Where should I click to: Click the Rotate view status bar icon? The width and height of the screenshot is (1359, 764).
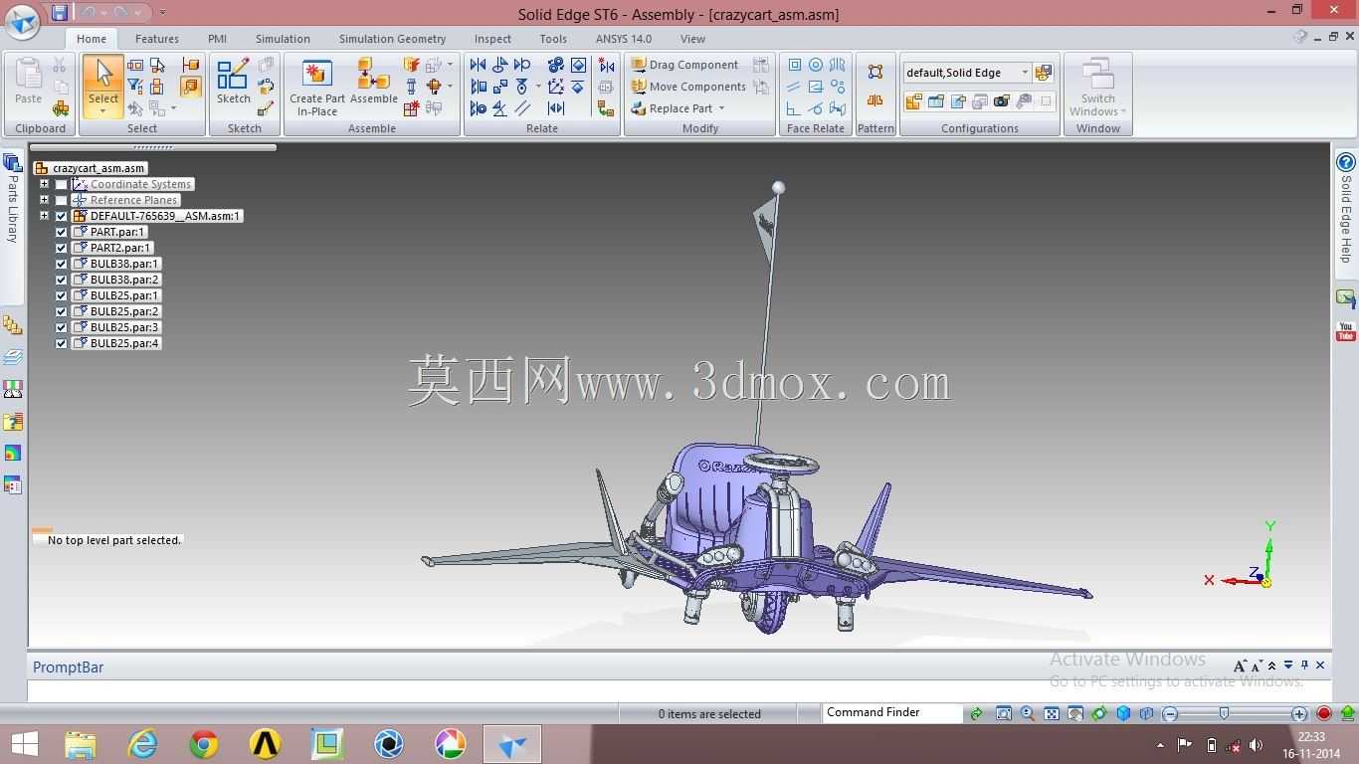1099,713
